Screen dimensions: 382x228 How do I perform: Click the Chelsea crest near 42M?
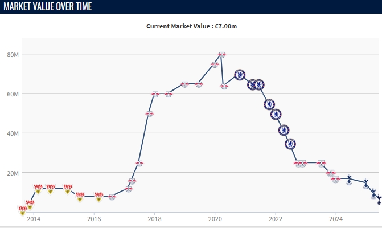point(284,130)
